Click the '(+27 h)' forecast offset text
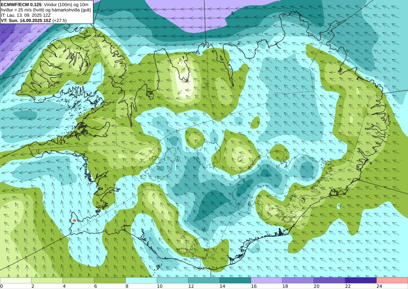The width and height of the screenshot is (408, 289). coord(59,20)
